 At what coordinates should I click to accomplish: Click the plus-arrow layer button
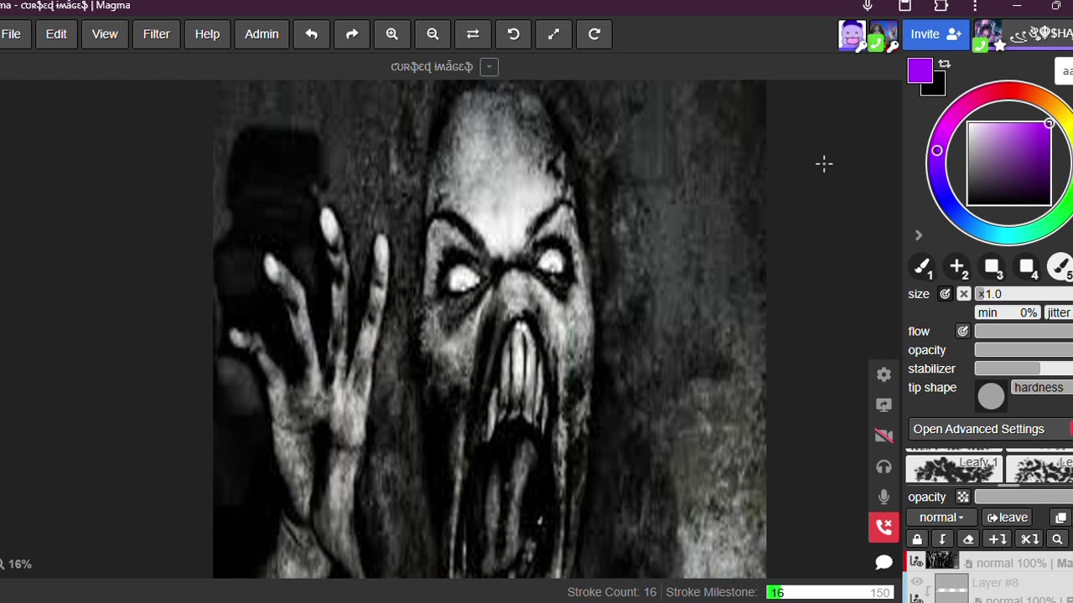click(998, 539)
